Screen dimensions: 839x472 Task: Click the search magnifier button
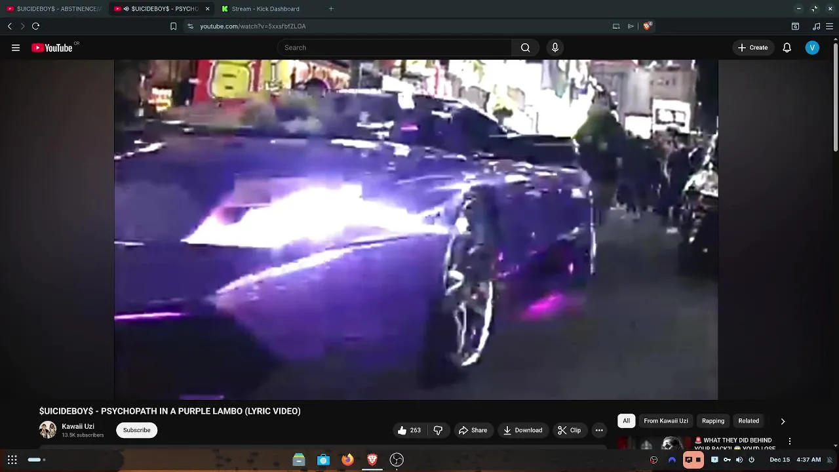[525, 48]
